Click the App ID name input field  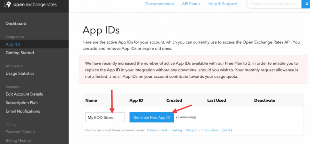tap(105, 117)
